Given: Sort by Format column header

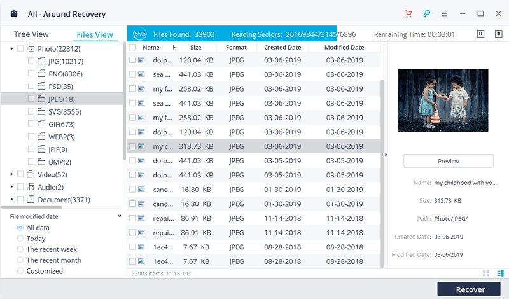Looking at the screenshot, I should point(236,48).
